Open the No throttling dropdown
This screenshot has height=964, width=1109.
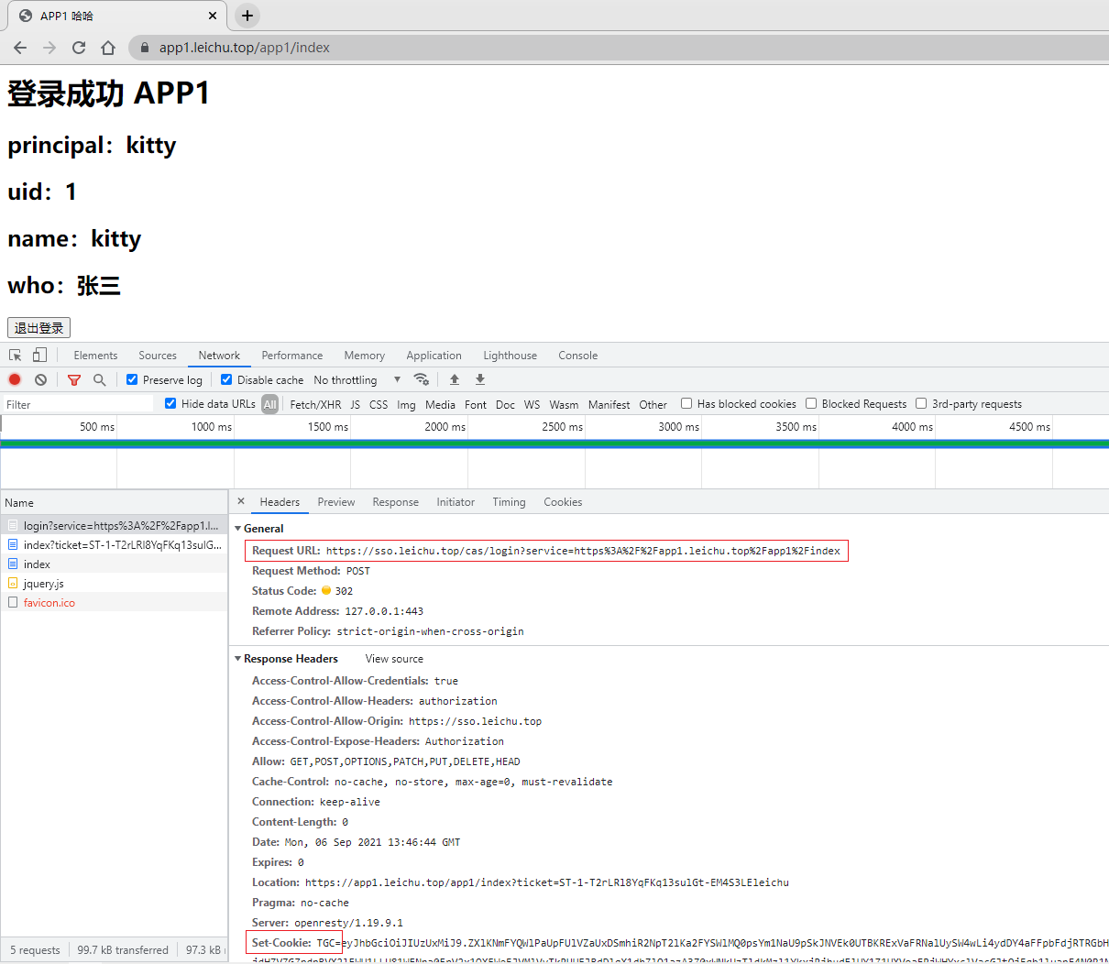click(357, 379)
